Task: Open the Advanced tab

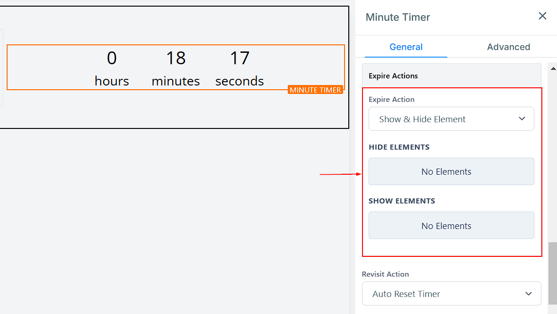Action: pos(508,47)
